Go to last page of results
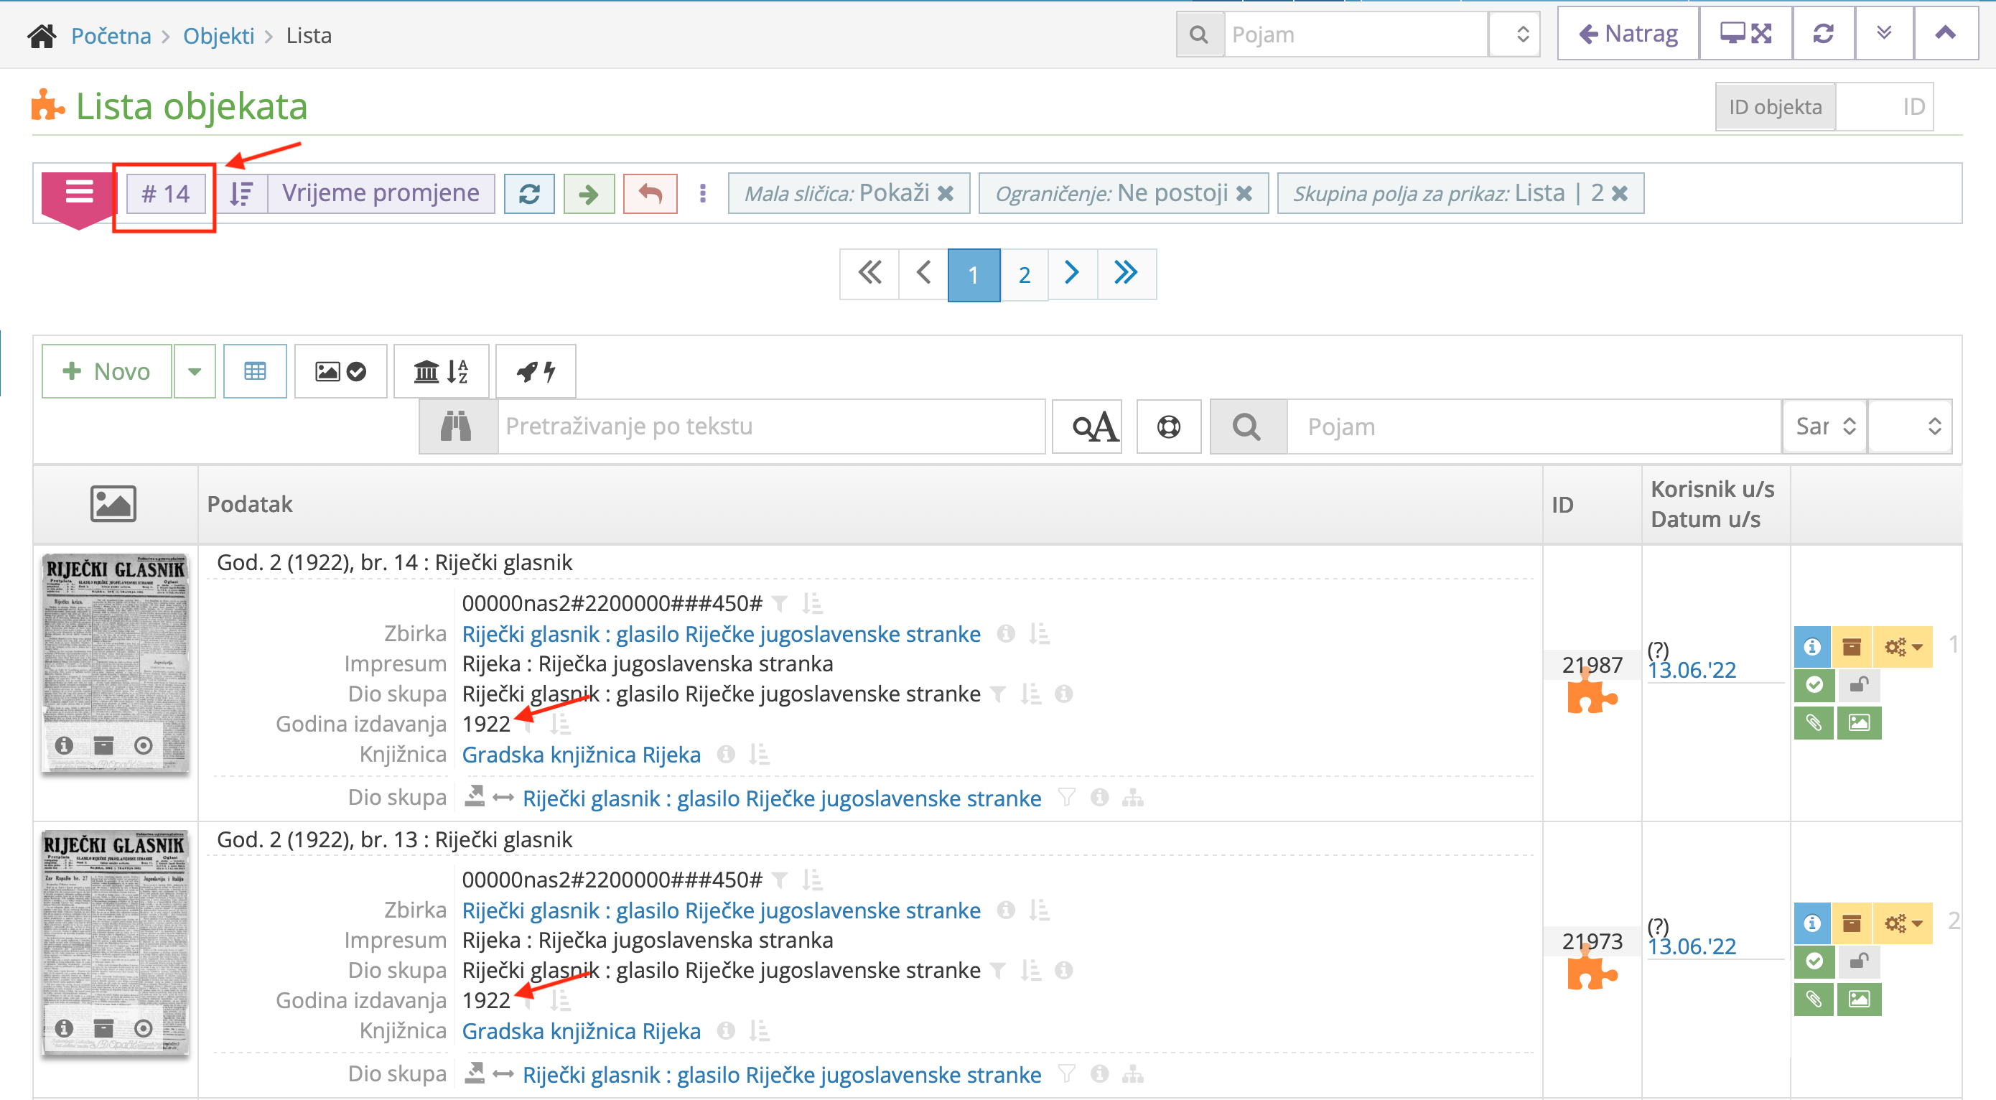 click(1126, 274)
